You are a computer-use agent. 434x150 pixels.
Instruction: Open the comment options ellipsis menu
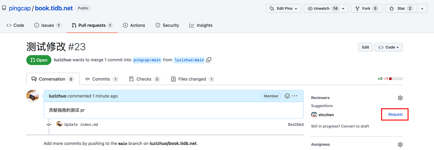tap(295, 96)
